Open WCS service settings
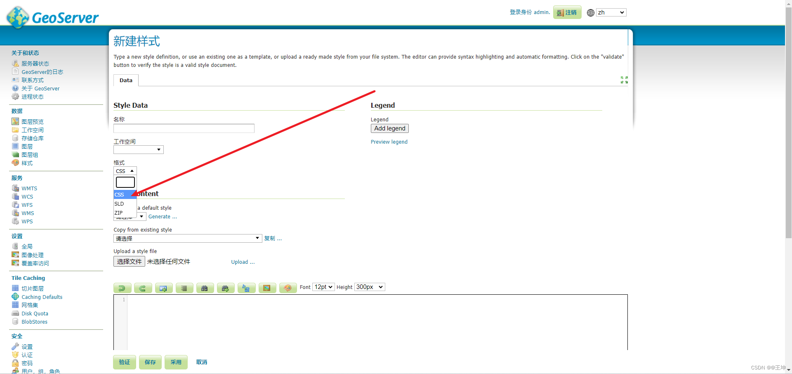This screenshot has height=374, width=792. click(27, 196)
